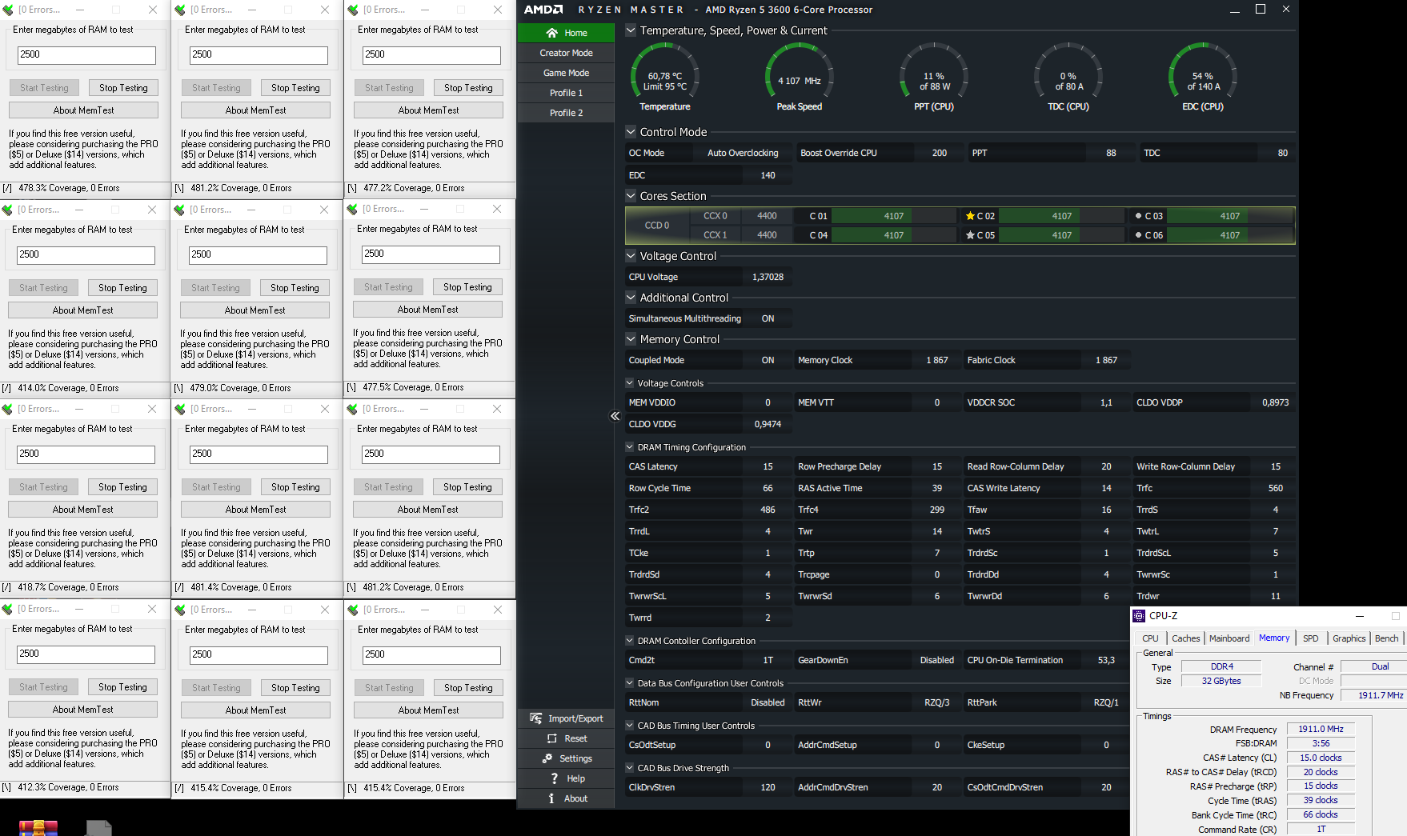Stop Testing in the 418.7% Coverage MemTest window
1407x836 pixels.
122,487
